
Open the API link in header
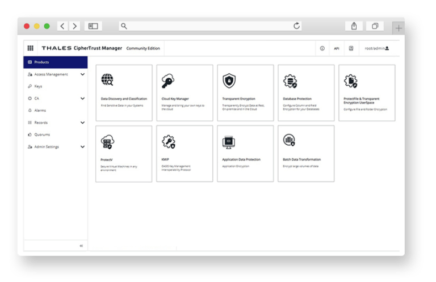pos(337,48)
